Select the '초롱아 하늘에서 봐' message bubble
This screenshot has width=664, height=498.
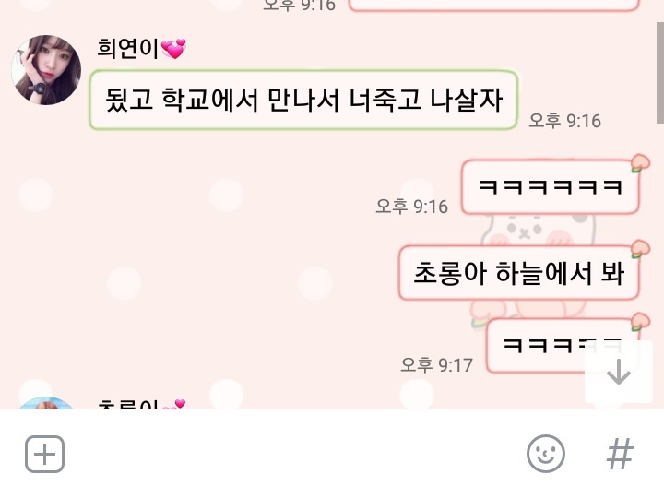[518, 273]
